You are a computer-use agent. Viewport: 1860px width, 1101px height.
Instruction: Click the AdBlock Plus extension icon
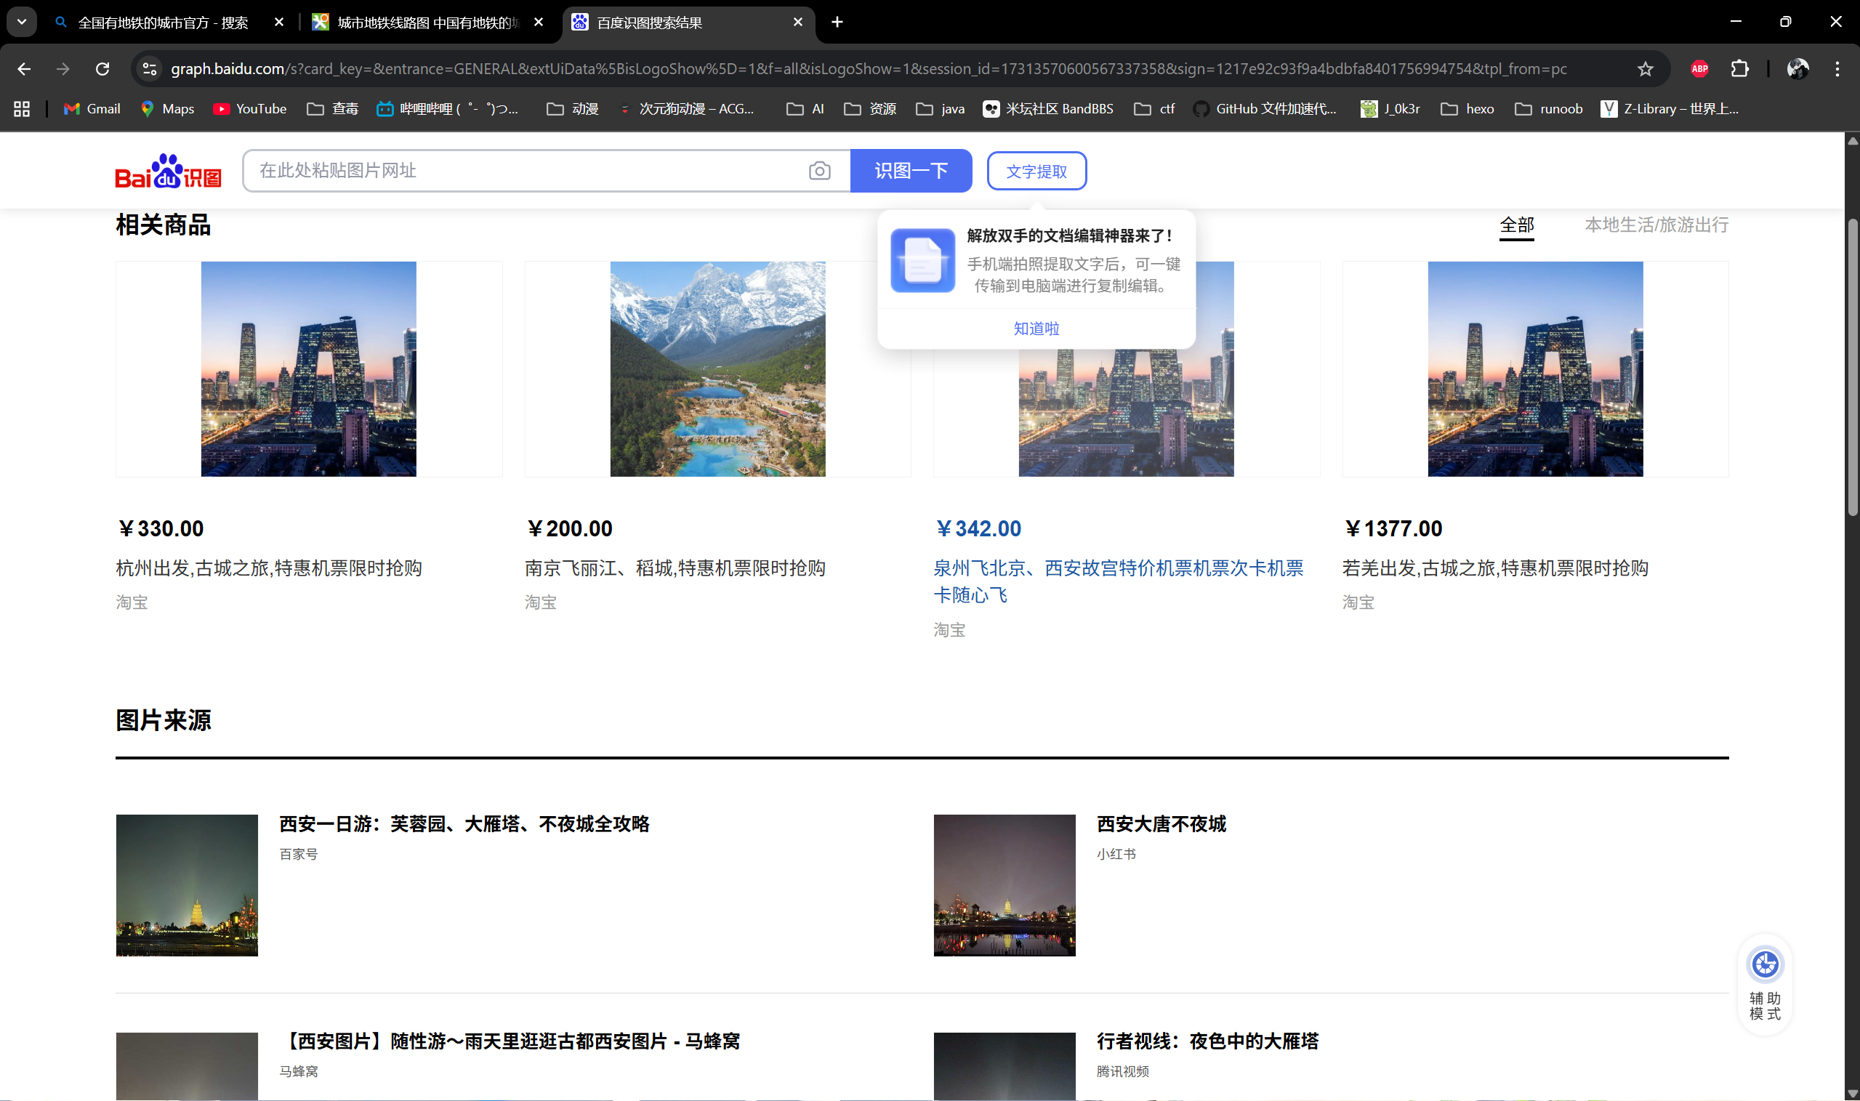coord(1699,69)
